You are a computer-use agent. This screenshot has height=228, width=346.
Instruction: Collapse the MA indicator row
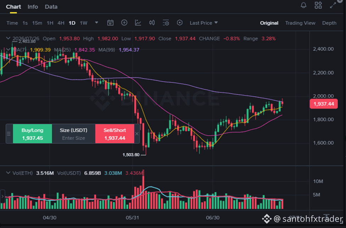click(8, 49)
